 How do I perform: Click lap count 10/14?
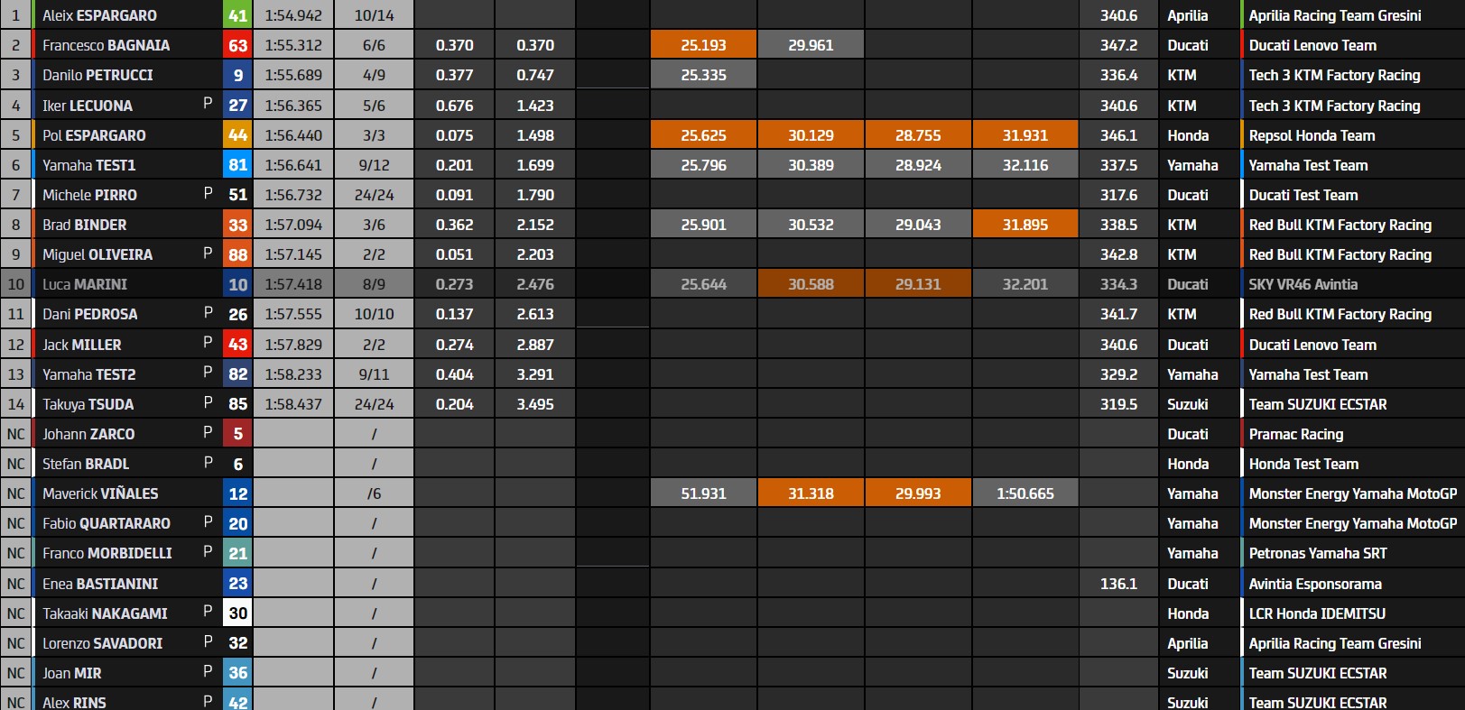(x=374, y=15)
